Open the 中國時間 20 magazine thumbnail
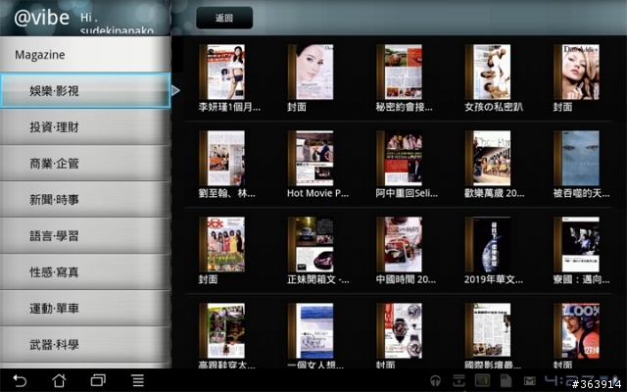 tap(400, 244)
